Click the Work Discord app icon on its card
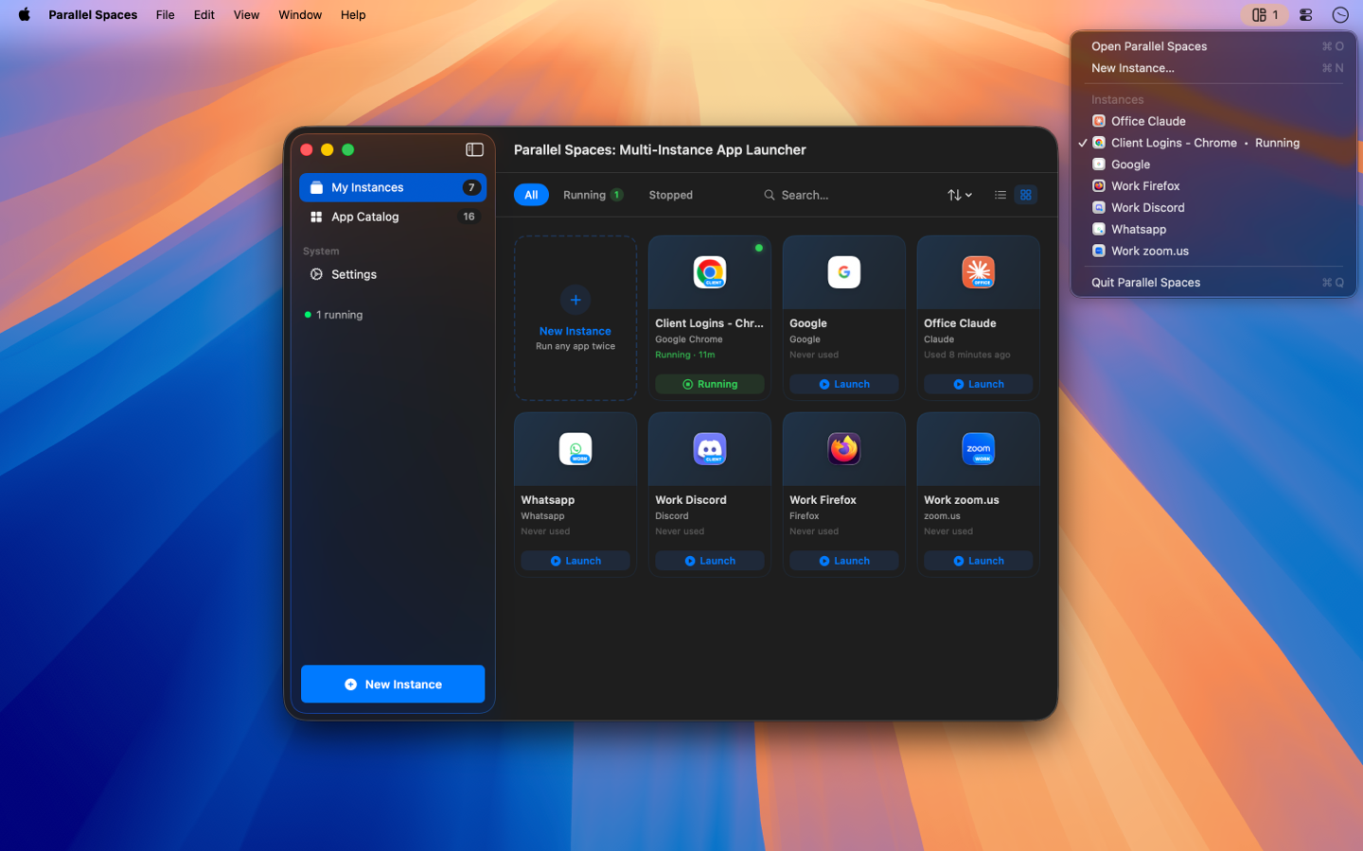 tap(710, 449)
